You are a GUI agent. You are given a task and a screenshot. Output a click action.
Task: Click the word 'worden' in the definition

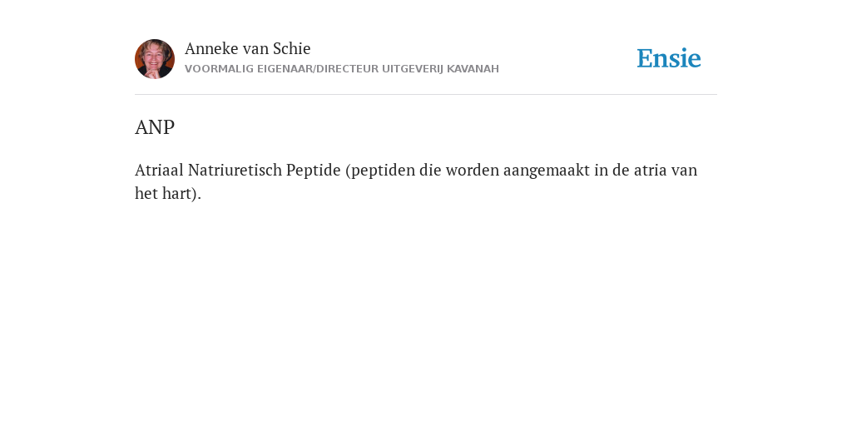pyautogui.click(x=473, y=170)
